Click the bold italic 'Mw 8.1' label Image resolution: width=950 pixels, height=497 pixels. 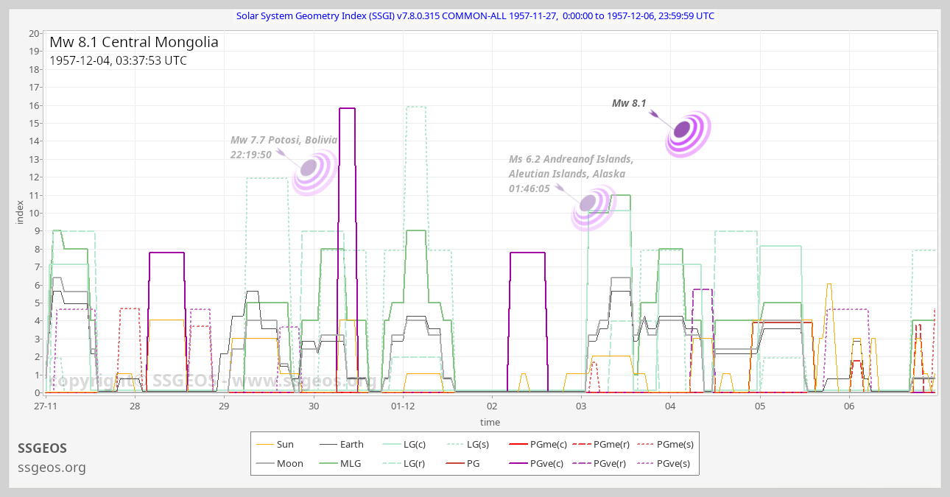(629, 104)
